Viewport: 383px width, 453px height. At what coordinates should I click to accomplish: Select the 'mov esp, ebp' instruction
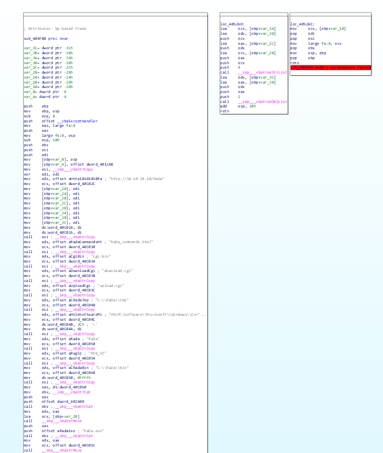point(308,53)
